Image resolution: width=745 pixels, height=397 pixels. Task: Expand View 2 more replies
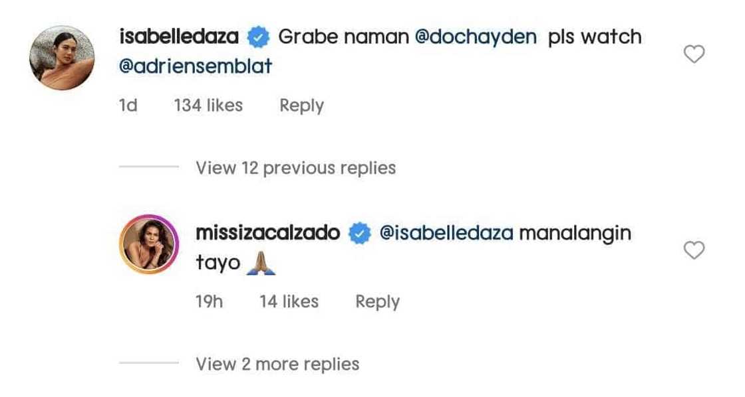(x=277, y=364)
